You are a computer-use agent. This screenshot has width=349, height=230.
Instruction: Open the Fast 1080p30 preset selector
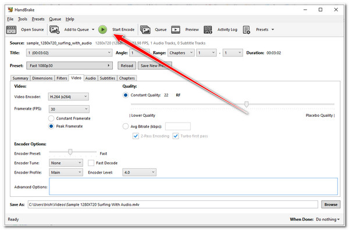[x=69, y=66]
